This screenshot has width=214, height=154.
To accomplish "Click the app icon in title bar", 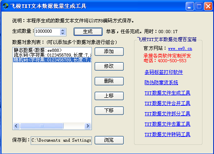I will point(6,6).
